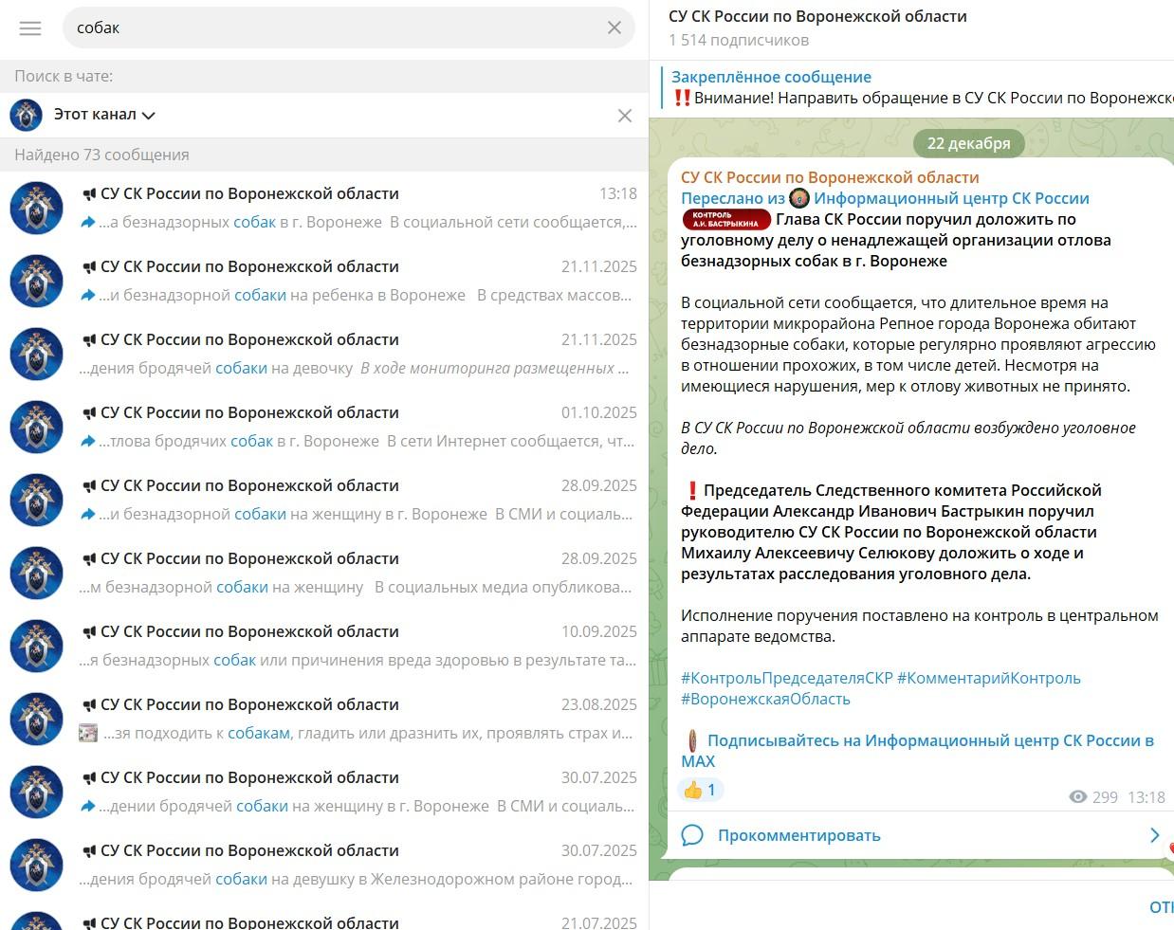Click the thumbs up reaction with count 1
1174x930 pixels.
tap(701, 790)
